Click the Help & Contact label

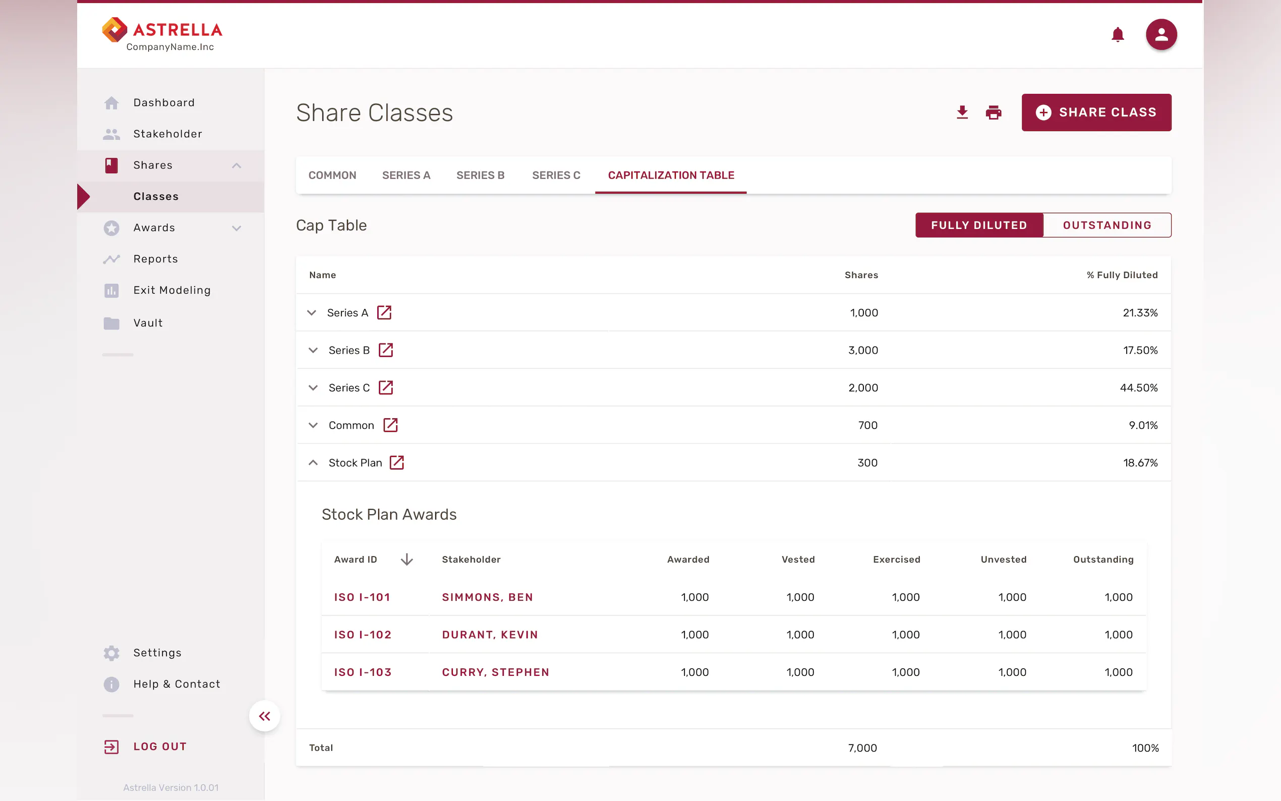pyautogui.click(x=177, y=684)
